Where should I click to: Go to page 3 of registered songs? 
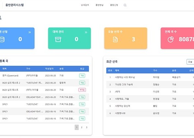click(x=87, y=127)
